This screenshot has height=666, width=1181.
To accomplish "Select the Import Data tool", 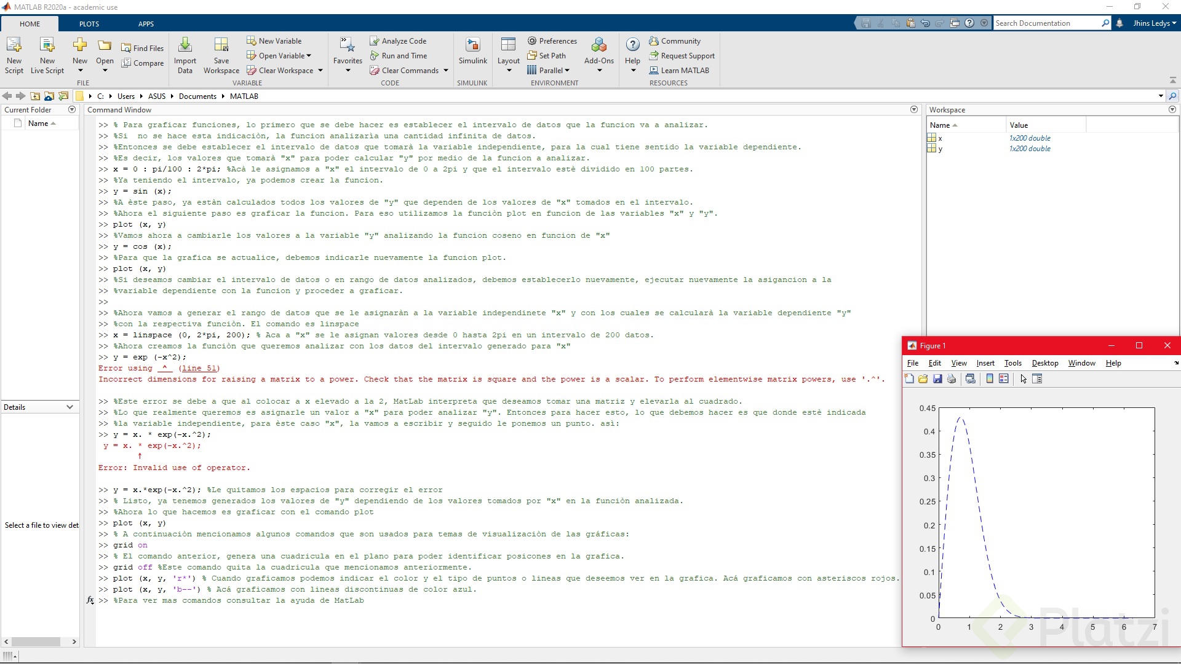I will tap(185, 54).
